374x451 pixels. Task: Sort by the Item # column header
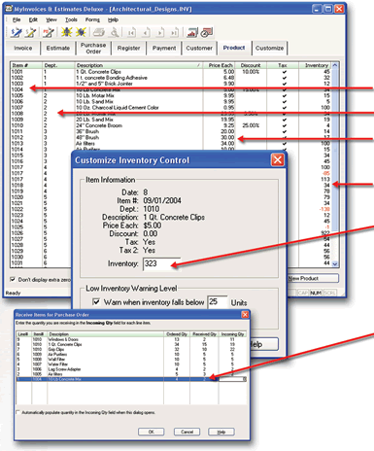[26, 65]
